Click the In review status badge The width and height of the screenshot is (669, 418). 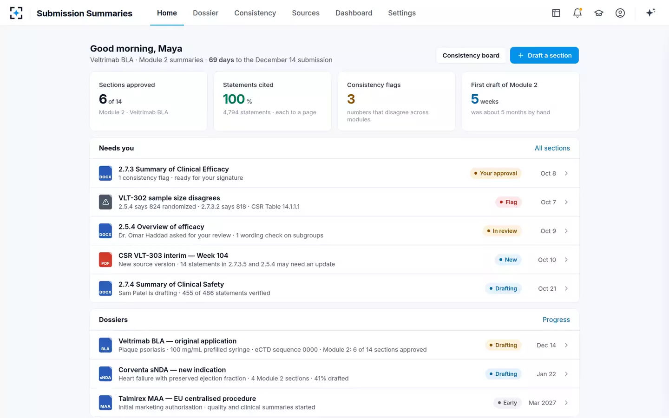tap(502, 231)
